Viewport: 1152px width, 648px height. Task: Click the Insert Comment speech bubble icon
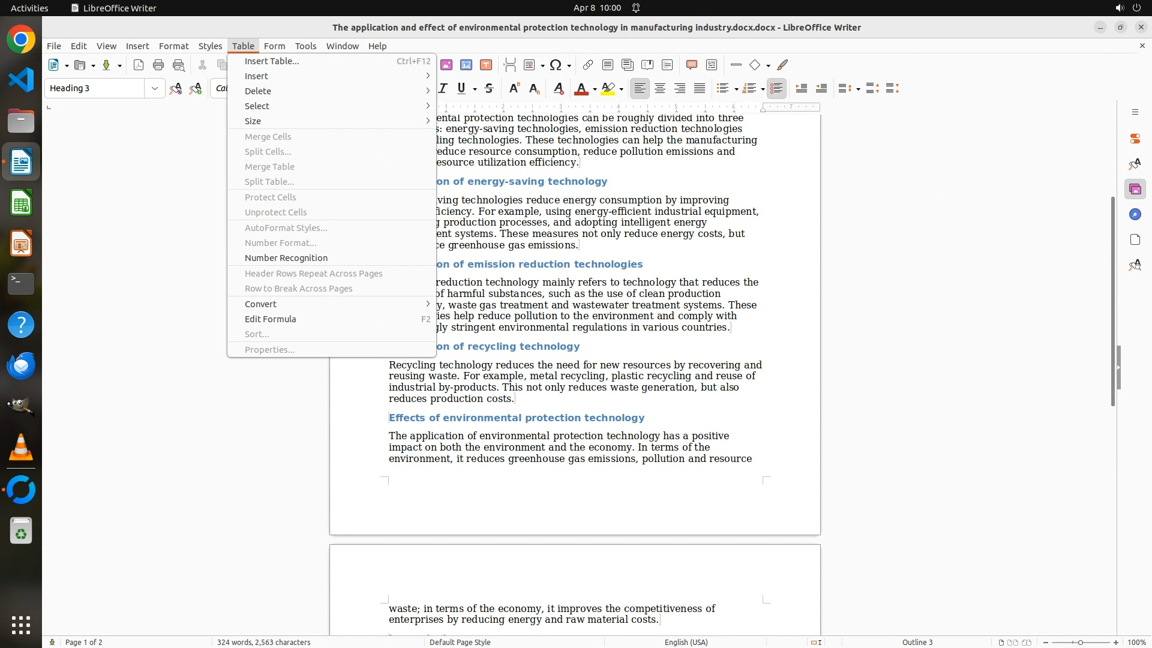pyautogui.click(x=691, y=65)
